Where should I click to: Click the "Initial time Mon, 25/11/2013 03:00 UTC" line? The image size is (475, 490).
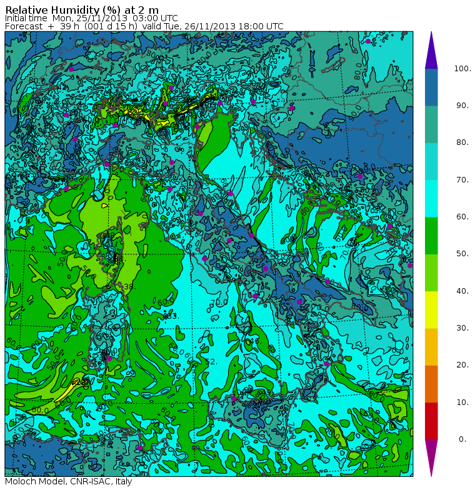[91, 19]
